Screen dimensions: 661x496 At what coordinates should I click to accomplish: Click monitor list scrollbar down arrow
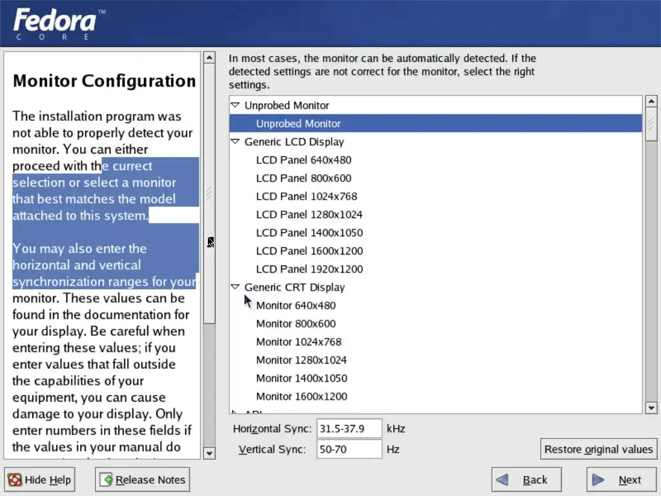point(651,408)
